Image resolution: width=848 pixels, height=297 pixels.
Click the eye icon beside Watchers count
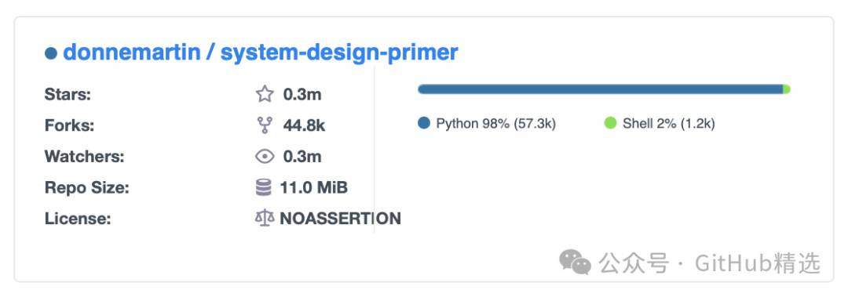265,157
